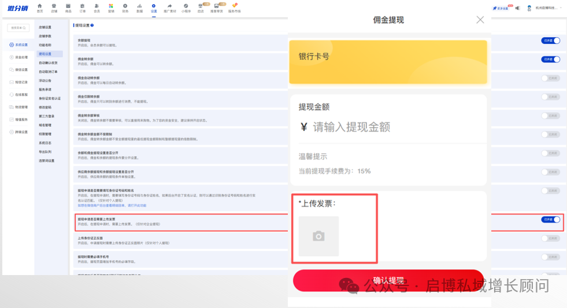Click the red 确认提现 button

click(388, 280)
